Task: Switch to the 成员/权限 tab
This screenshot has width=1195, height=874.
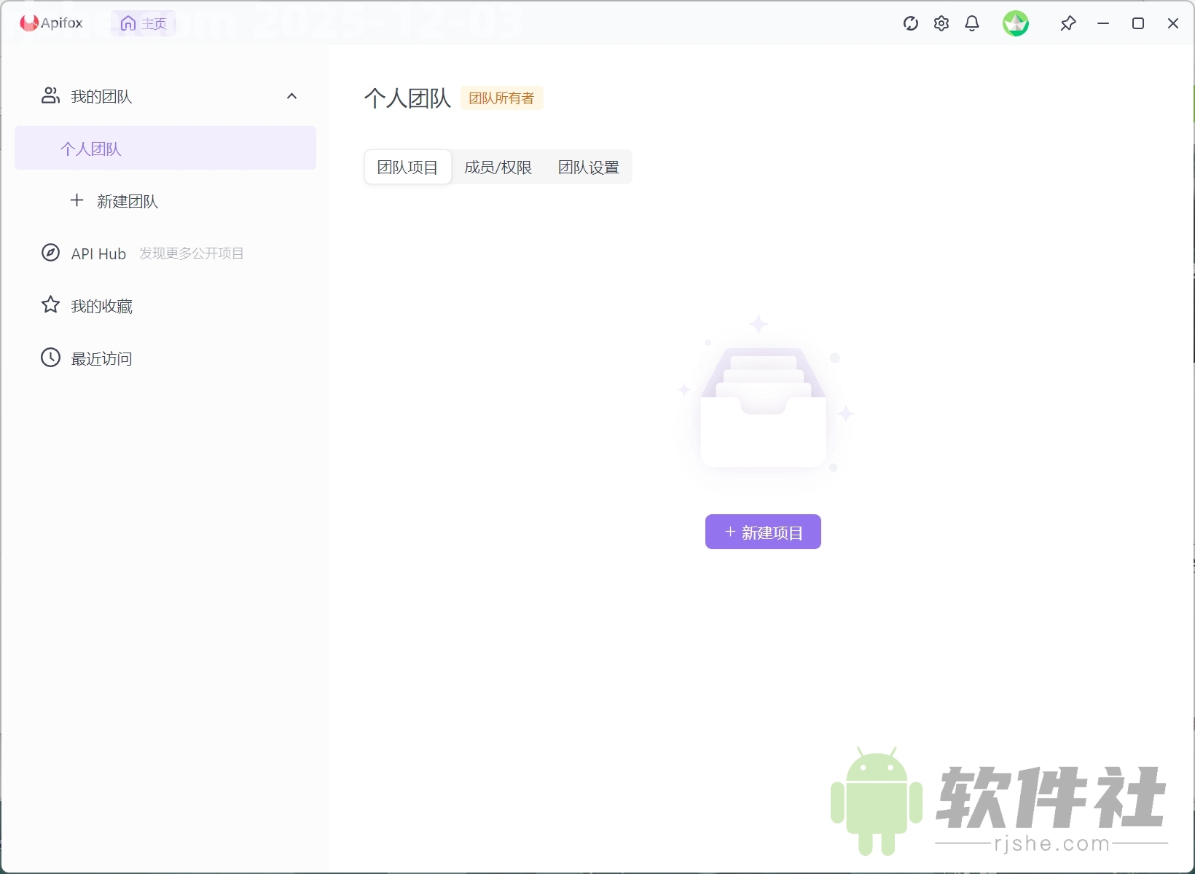Action: click(498, 167)
